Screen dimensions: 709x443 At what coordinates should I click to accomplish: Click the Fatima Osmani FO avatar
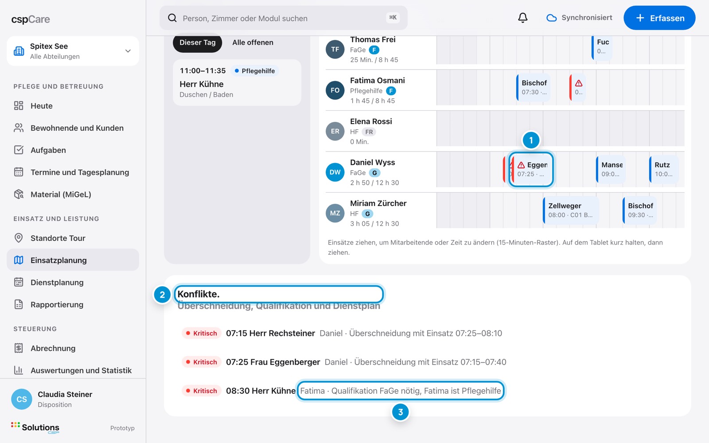pos(335,90)
